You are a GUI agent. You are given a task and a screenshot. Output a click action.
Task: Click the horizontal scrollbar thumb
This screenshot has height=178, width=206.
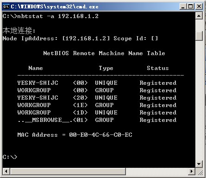point(68,171)
